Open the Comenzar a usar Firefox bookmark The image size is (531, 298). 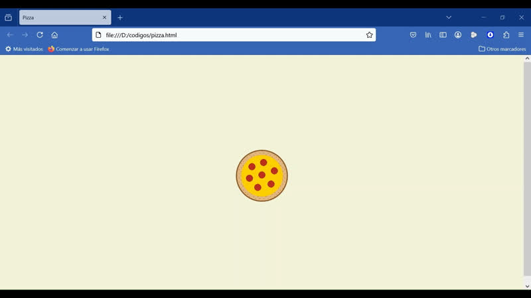point(78,49)
